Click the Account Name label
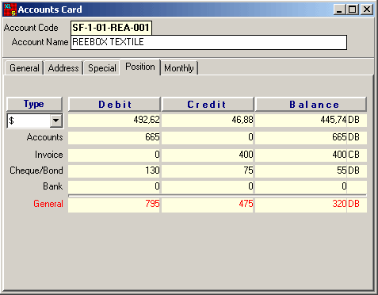This screenshot has height=295, width=378. 40,42
